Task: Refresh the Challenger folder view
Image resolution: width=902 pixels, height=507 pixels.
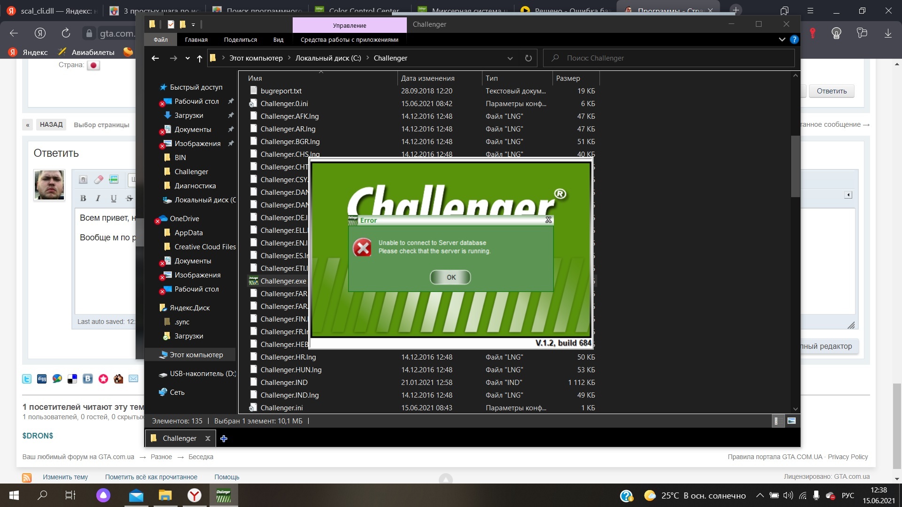Action: click(x=528, y=58)
